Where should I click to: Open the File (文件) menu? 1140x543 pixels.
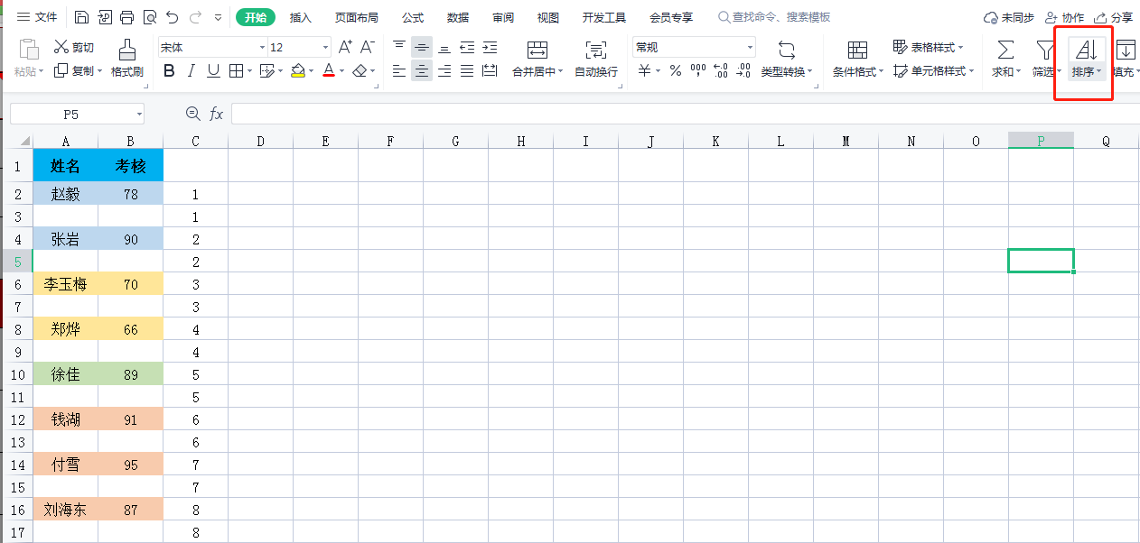(38, 17)
